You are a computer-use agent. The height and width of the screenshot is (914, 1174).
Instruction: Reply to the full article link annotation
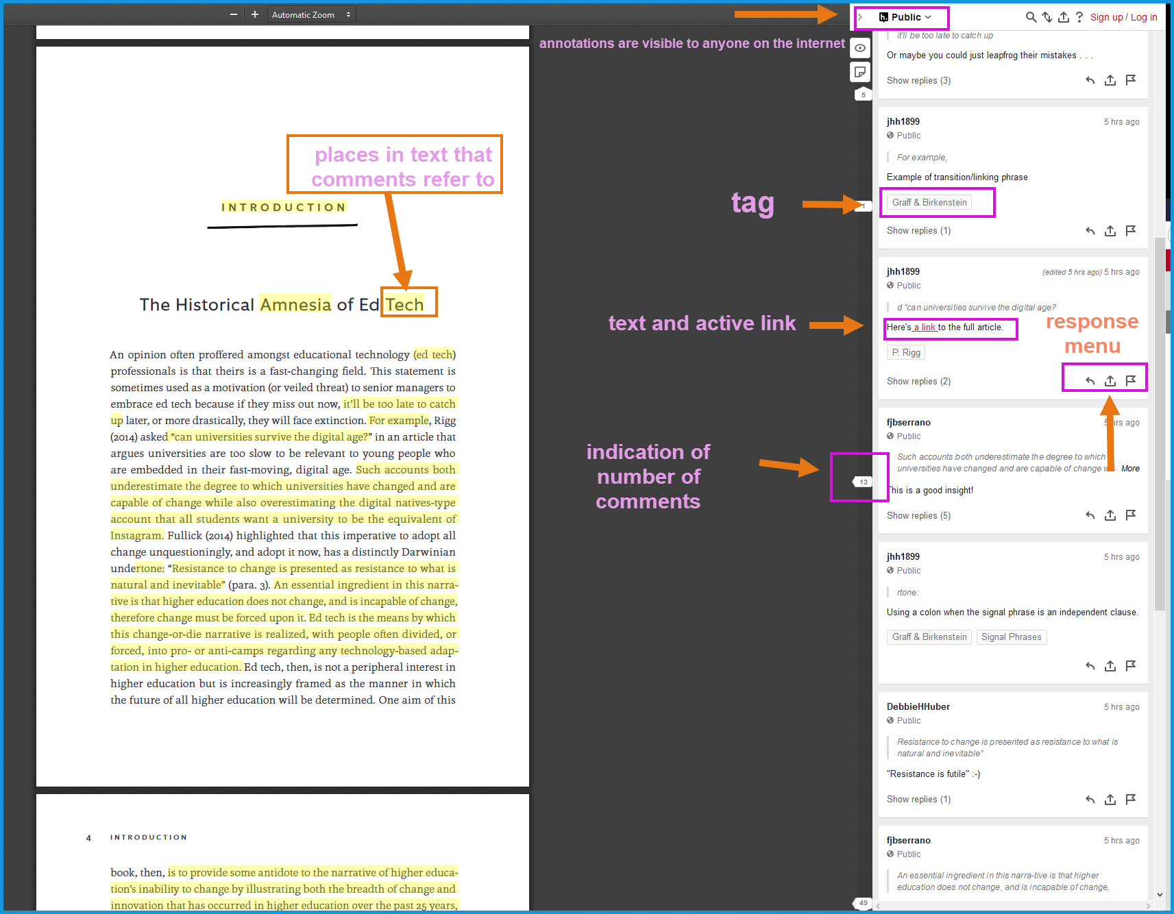pyautogui.click(x=1090, y=381)
